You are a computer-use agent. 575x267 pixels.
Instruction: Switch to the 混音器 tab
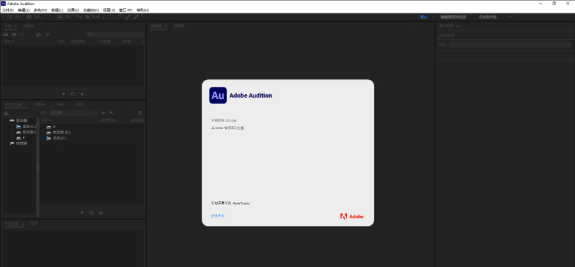(179, 26)
